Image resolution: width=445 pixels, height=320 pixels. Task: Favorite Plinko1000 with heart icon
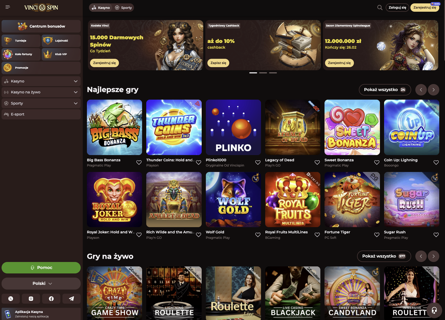(258, 163)
